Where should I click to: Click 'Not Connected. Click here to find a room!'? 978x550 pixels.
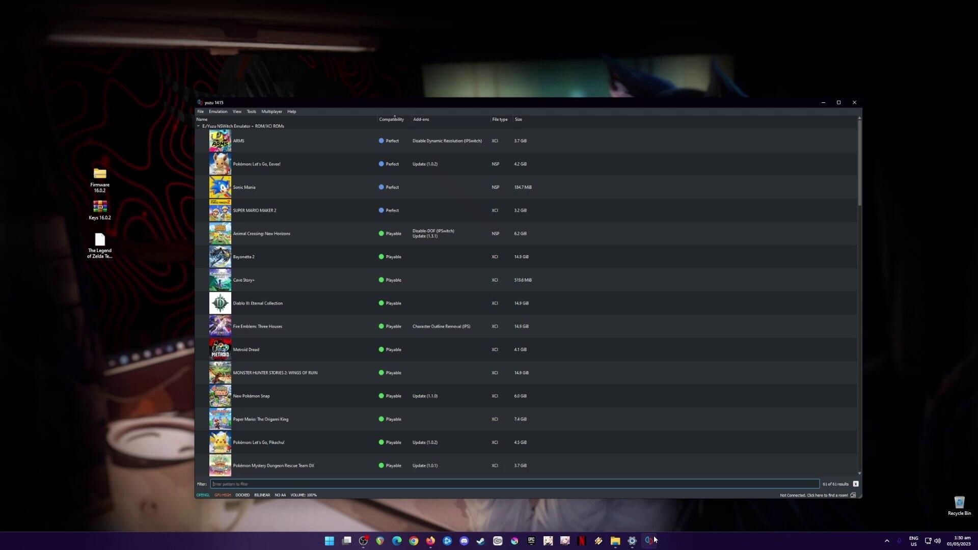pyautogui.click(x=813, y=495)
